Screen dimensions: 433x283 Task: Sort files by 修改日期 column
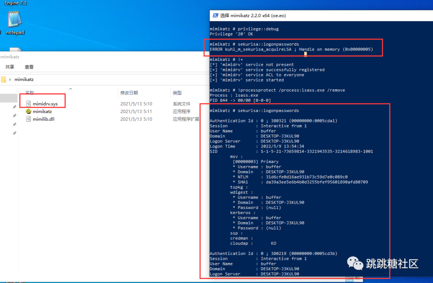[x=129, y=93]
